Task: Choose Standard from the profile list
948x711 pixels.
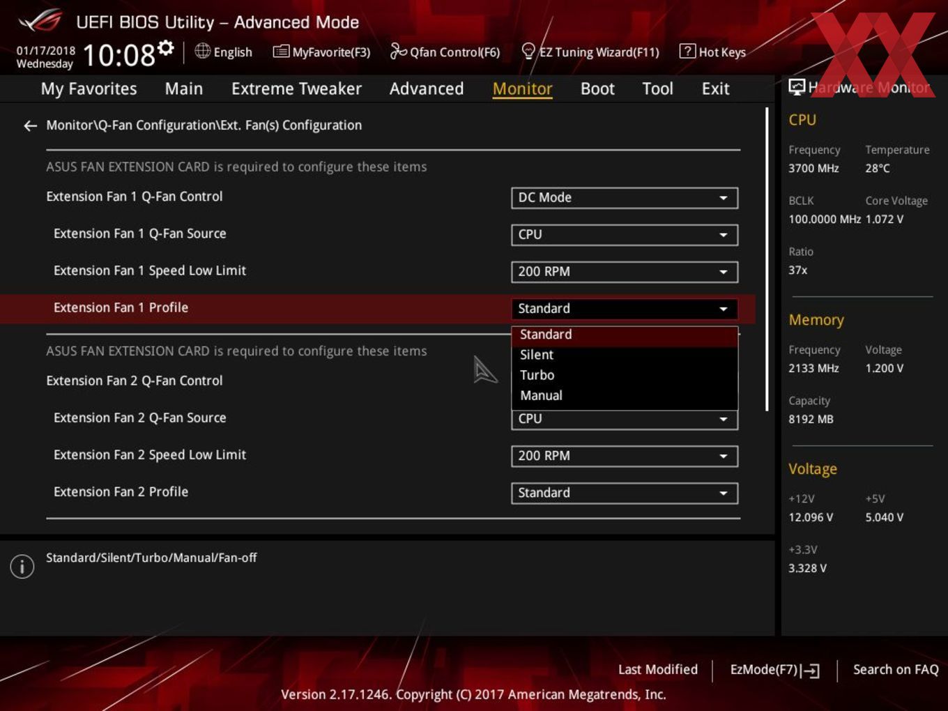Action: pyautogui.click(x=625, y=335)
